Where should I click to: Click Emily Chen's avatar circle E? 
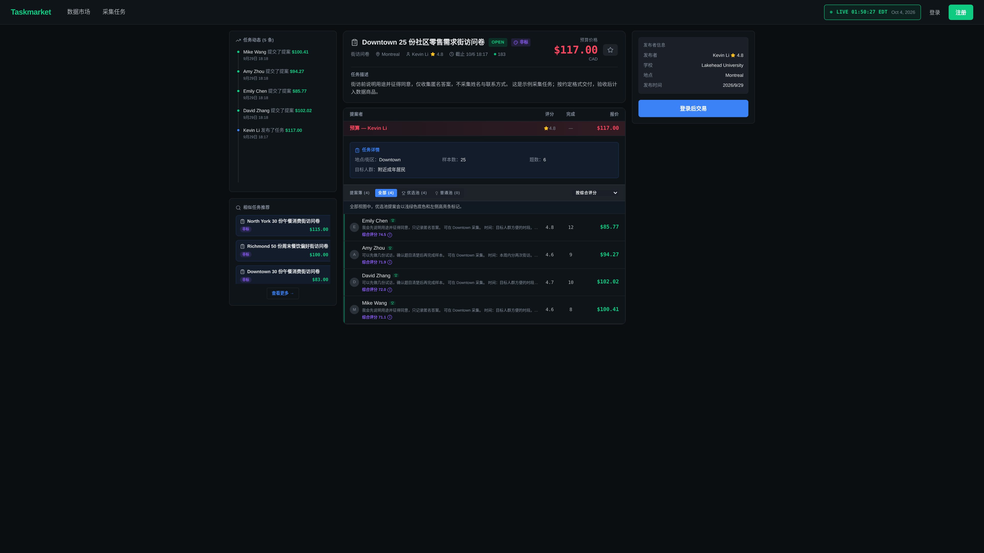pos(354,227)
